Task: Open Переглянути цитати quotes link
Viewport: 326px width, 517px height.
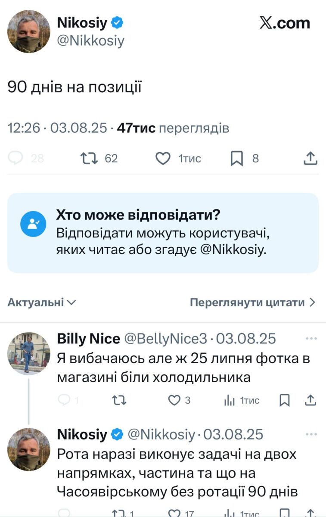Action: pyautogui.click(x=253, y=302)
